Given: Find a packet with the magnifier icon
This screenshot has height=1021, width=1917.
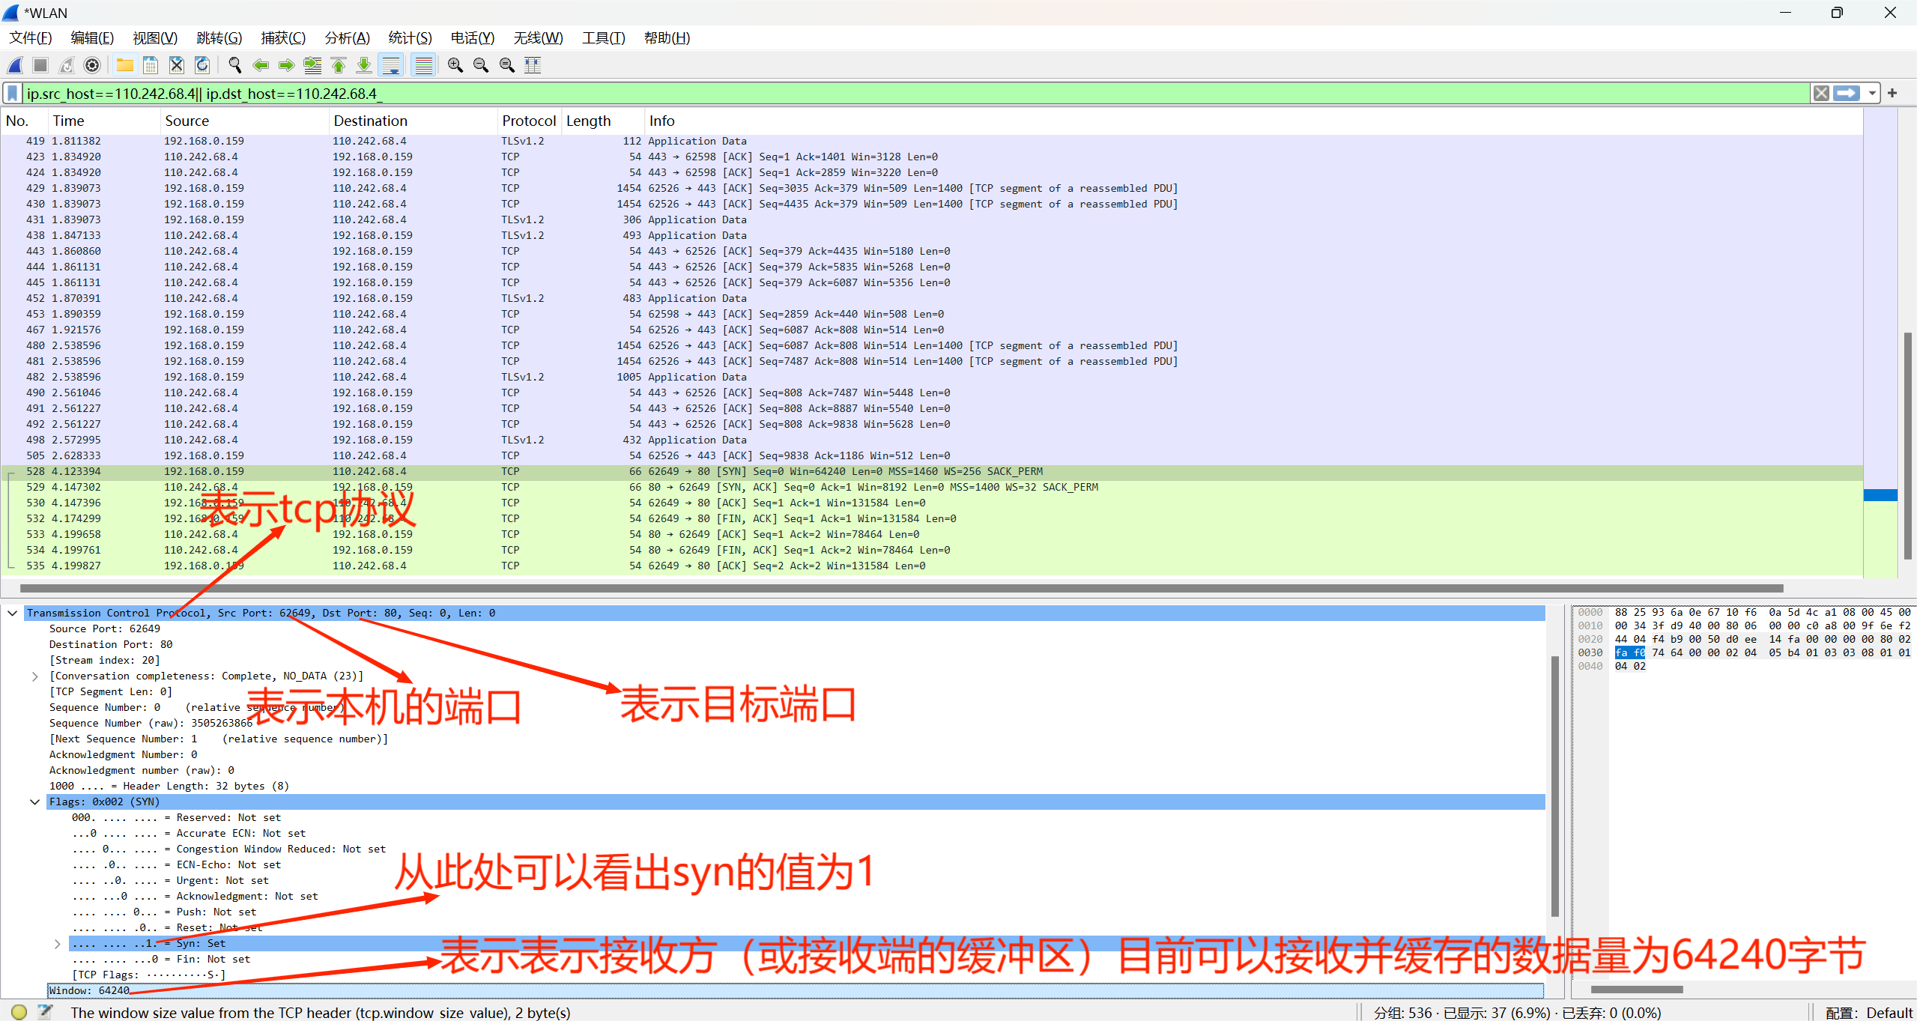Looking at the screenshot, I should (235, 65).
